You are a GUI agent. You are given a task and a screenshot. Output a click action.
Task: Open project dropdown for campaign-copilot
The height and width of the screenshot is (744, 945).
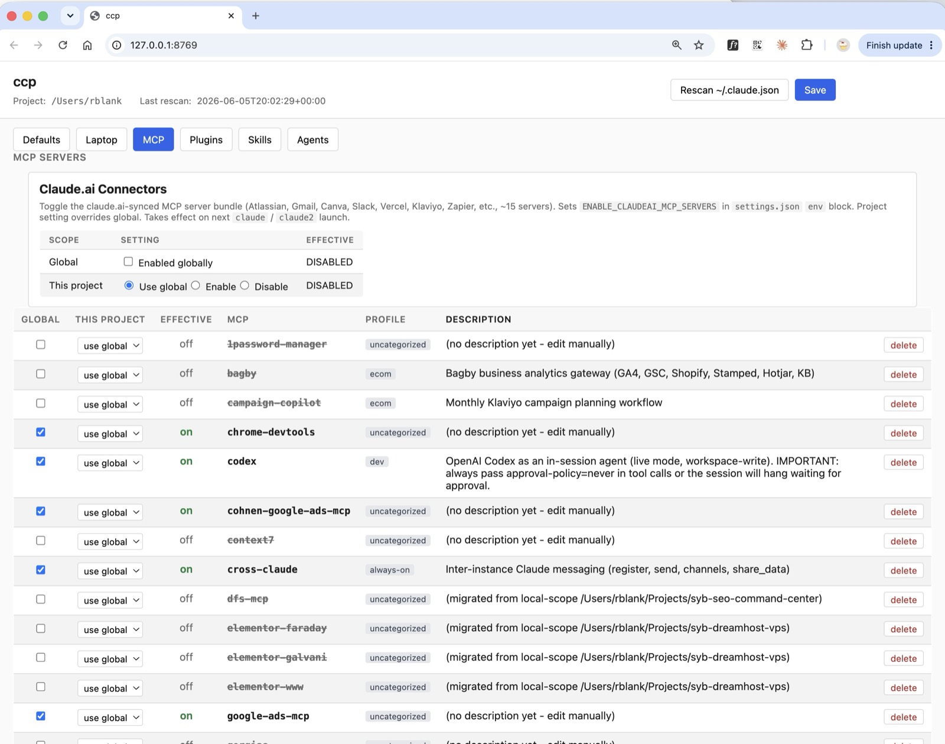pyautogui.click(x=110, y=404)
